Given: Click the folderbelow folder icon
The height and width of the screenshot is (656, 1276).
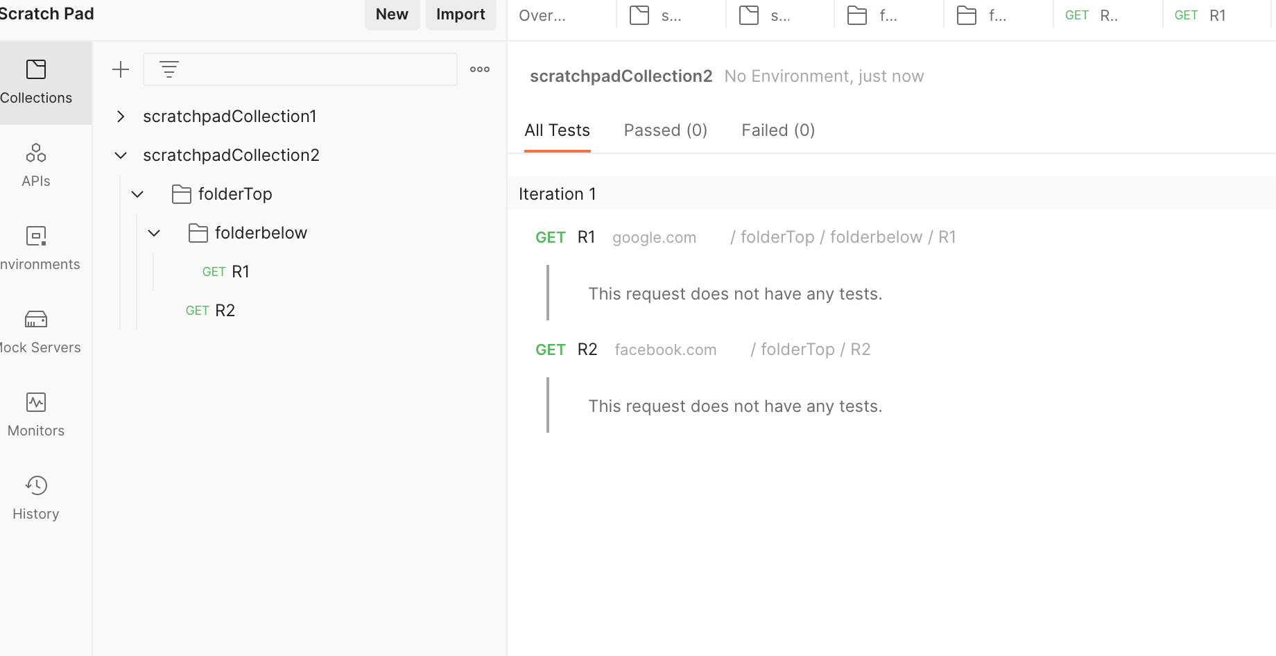Looking at the screenshot, I should 198,233.
